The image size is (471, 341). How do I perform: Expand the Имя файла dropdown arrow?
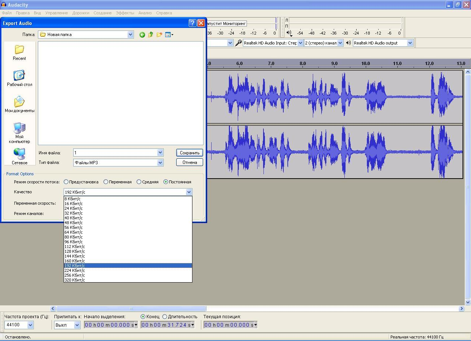pyautogui.click(x=160, y=152)
